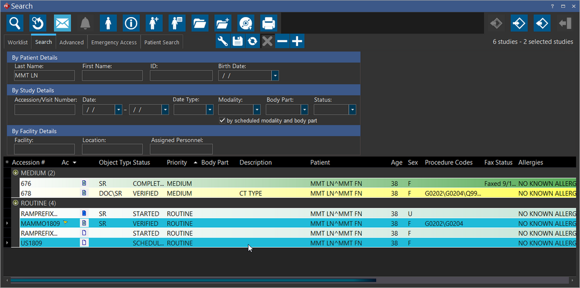Click the add patient icon with plus

point(153,23)
